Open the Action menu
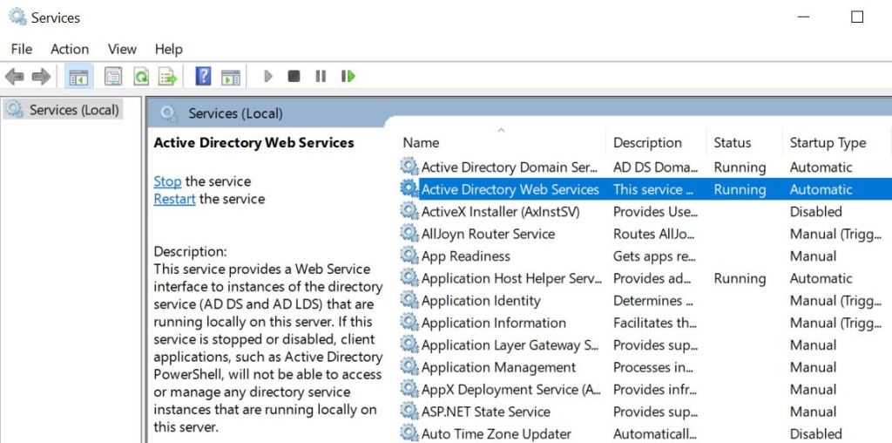892x443 pixels. tap(70, 49)
